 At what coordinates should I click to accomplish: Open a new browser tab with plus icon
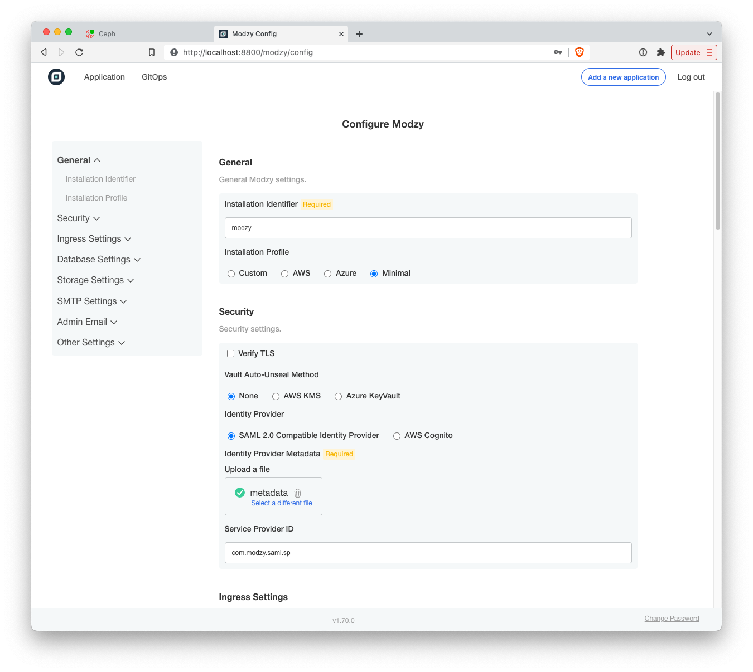coord(359,34)
